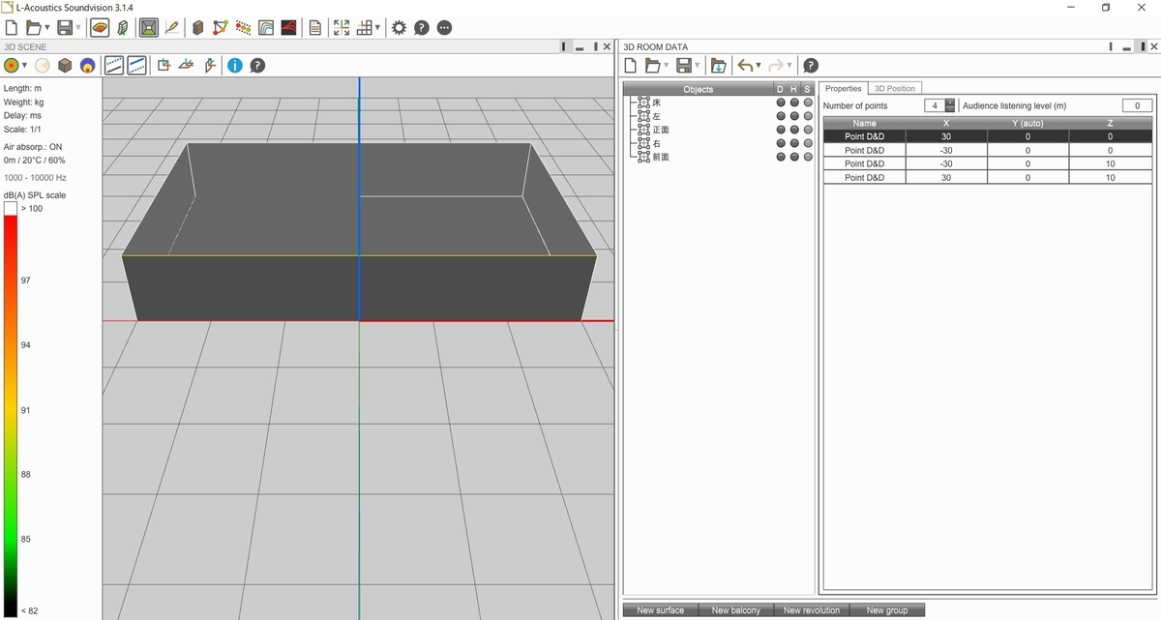Select 床 object in the tree

pyautogui.click(x=656, y=103)
